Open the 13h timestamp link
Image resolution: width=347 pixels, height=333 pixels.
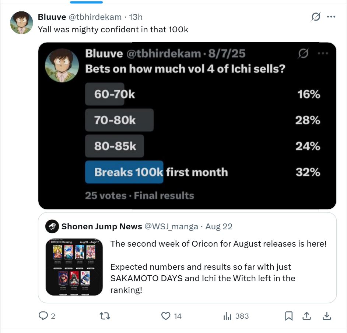click(136, 17)
